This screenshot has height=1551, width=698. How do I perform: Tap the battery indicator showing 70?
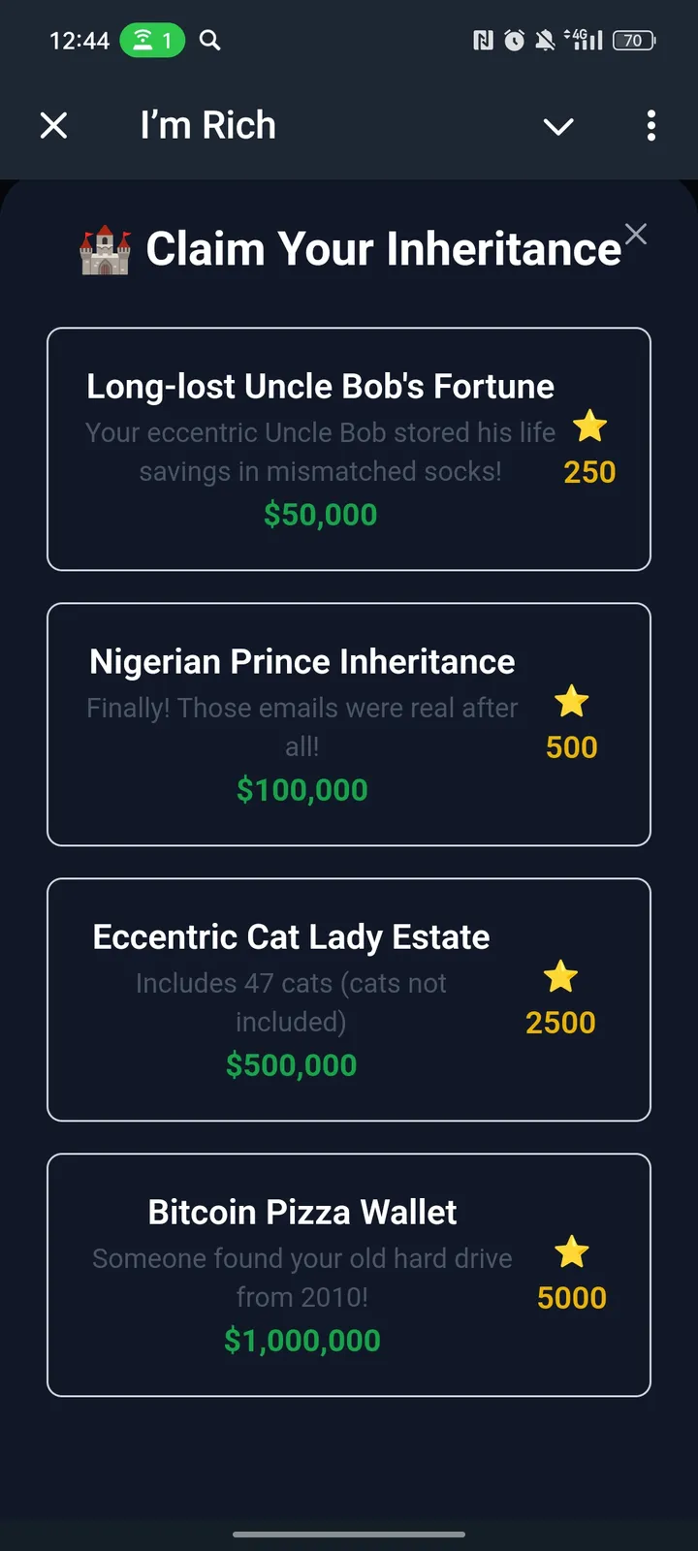634,40
